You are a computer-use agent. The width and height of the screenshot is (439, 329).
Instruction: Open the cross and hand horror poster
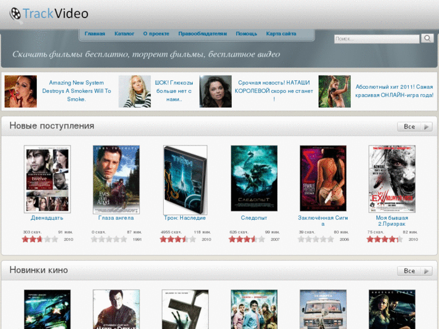[185, 310]
